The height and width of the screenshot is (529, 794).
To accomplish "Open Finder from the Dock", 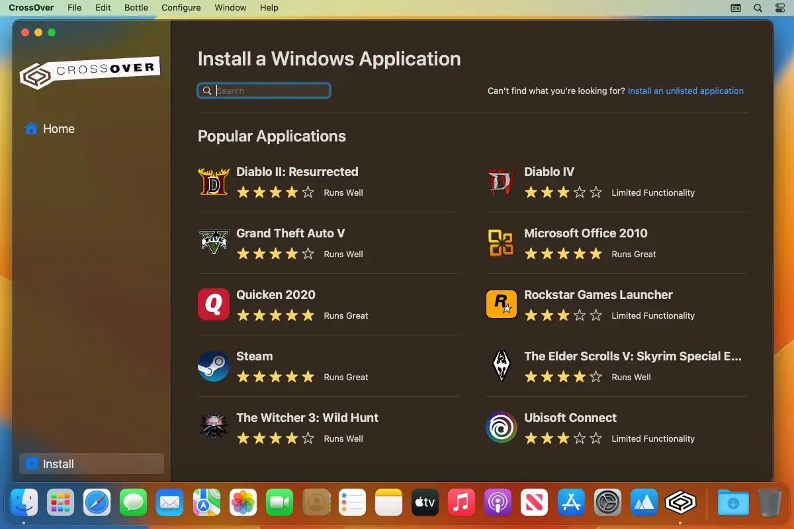I will point(24,503).
